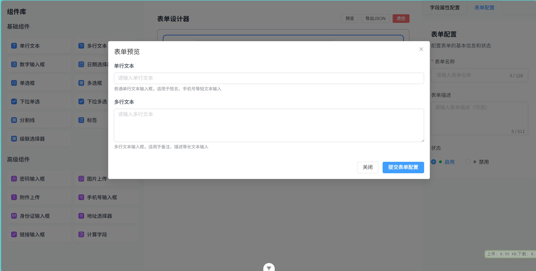This screenshot has height=271, width=536.
Task: Focus the multi-line text textarea
Action: click(269, 125)
